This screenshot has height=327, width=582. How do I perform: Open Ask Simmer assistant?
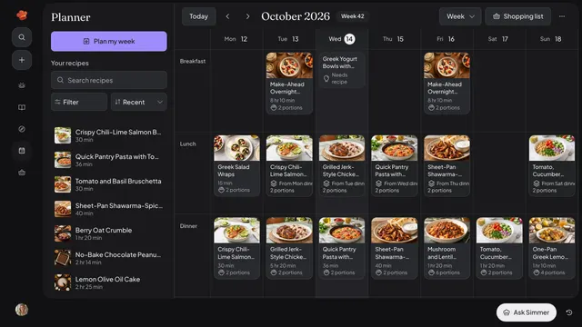pos(527,312)
